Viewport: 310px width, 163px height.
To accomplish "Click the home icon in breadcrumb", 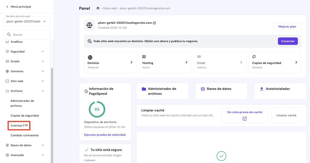I will click(98, 8).
